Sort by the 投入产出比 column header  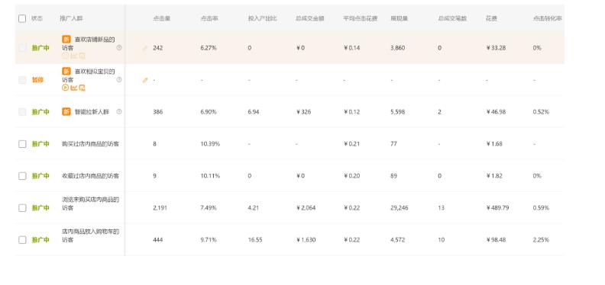pyautogui.click(x=262, y=18)
